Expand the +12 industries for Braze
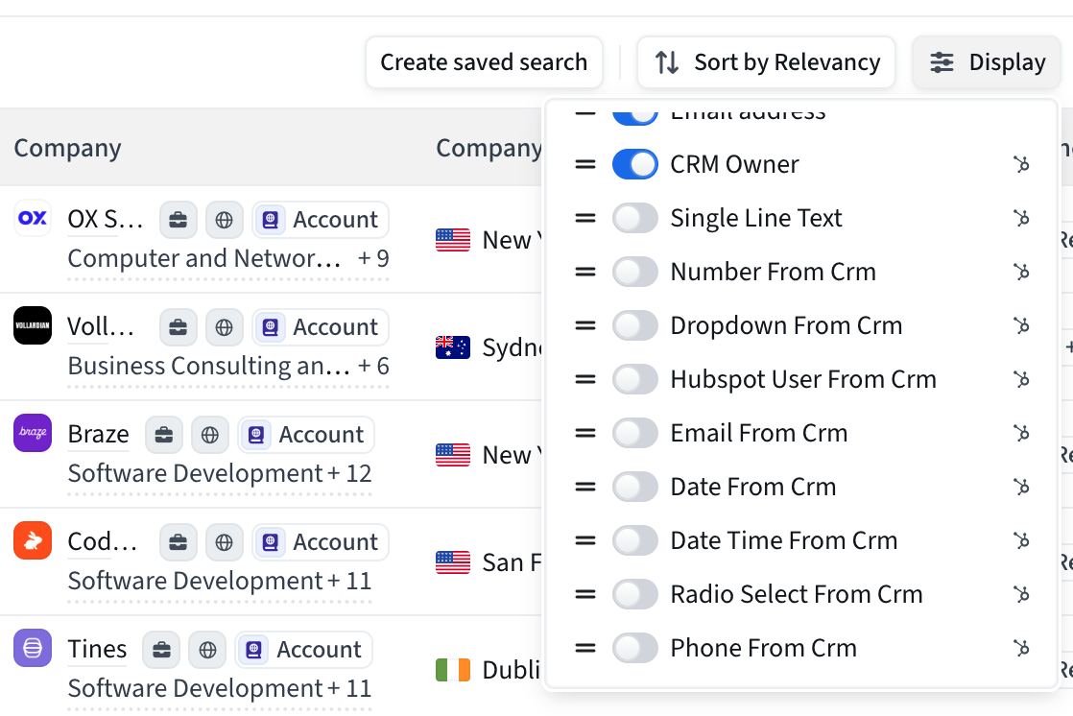The width and height of the screenshot is (1073, 716). (349, 474)
